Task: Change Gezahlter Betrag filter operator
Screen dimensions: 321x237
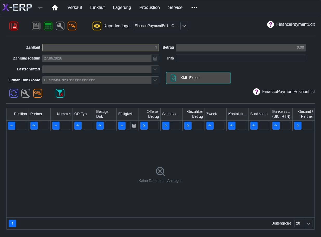Action: tap(188, 126)
